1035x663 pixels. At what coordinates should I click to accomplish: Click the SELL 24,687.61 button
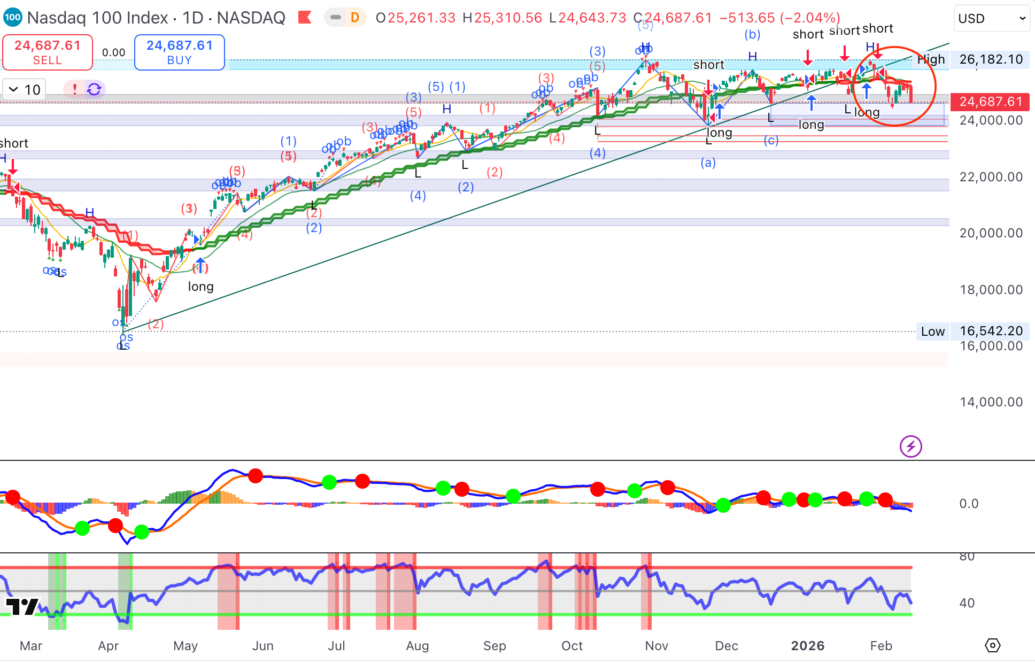pos(47,52)
